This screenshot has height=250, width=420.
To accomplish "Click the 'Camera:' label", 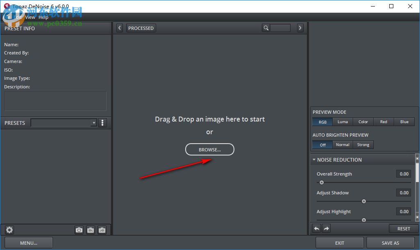I will [x=13, y=61].
